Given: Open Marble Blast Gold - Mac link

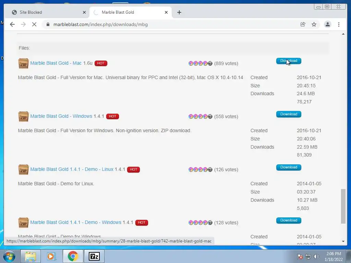Looking at the screenshot, I should [56, 63].
